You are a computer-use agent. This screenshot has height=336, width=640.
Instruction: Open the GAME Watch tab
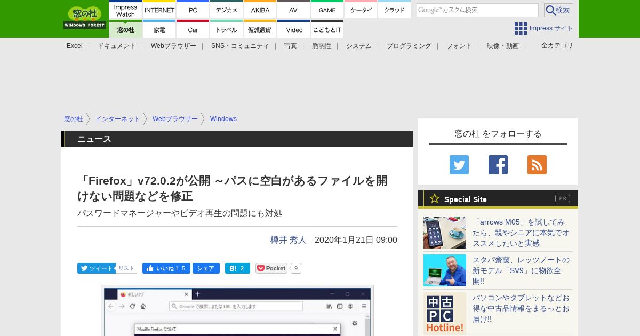(x=327, y=10)
